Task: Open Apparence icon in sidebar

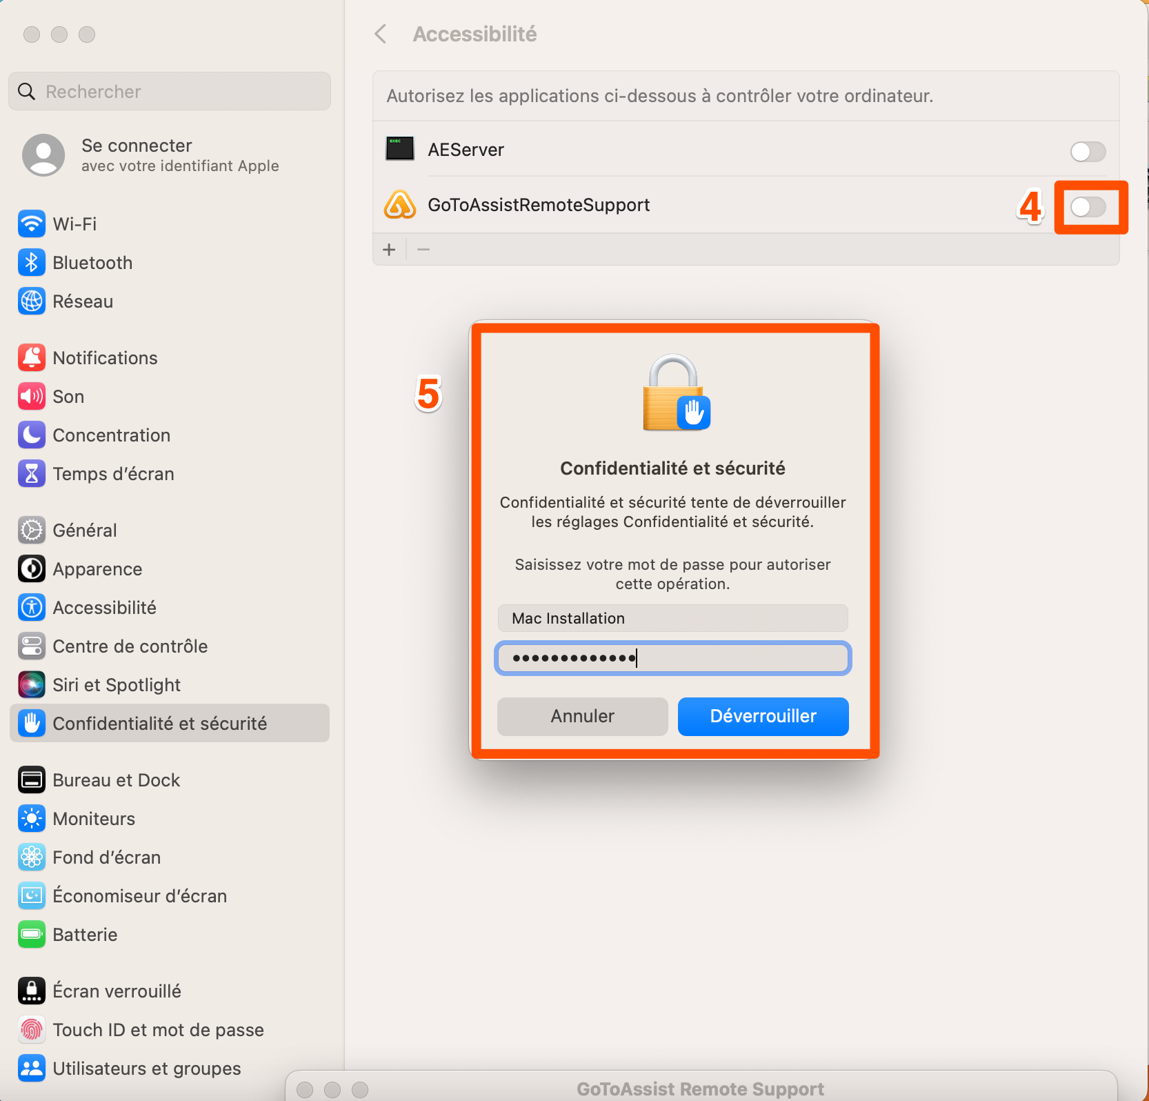Action: [x=32, y=568]
